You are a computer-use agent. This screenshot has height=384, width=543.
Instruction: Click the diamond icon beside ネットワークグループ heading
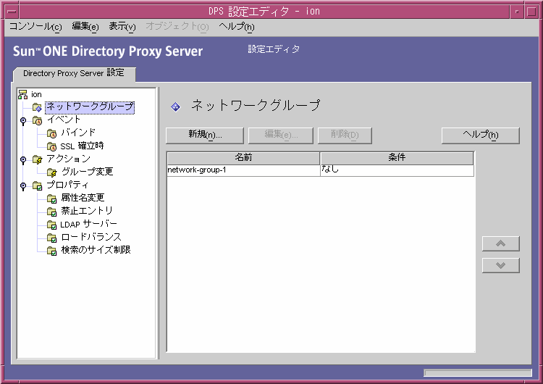click(x=176, y=107)
